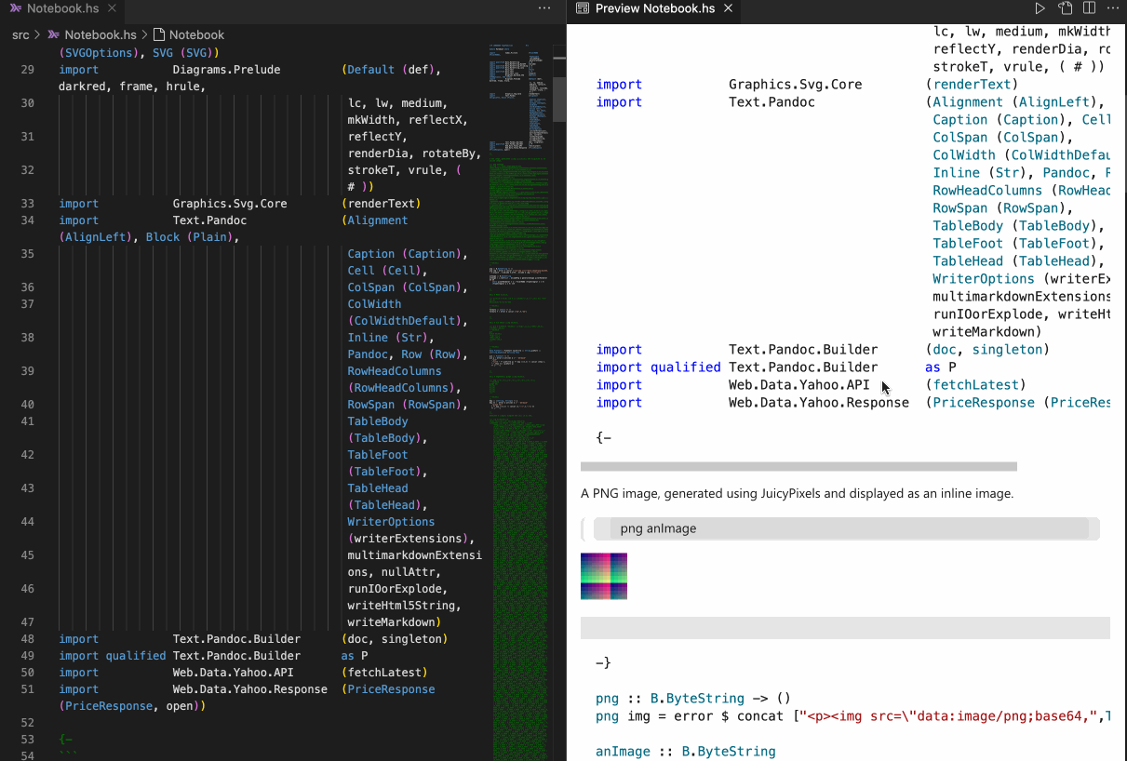Switch to the Preview Notebook.hs tab

click(x=655, y=8)
